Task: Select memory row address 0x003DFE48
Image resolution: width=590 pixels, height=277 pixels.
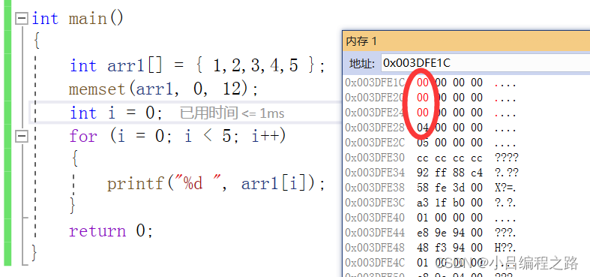Action: 375,248
